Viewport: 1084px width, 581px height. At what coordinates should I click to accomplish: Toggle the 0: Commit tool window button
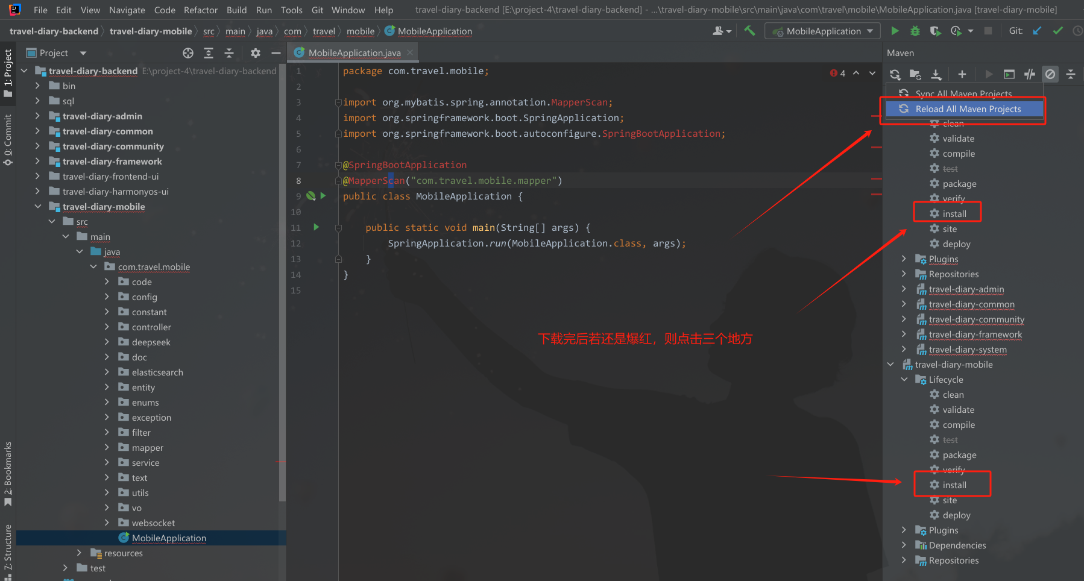[x=8, y=140]
